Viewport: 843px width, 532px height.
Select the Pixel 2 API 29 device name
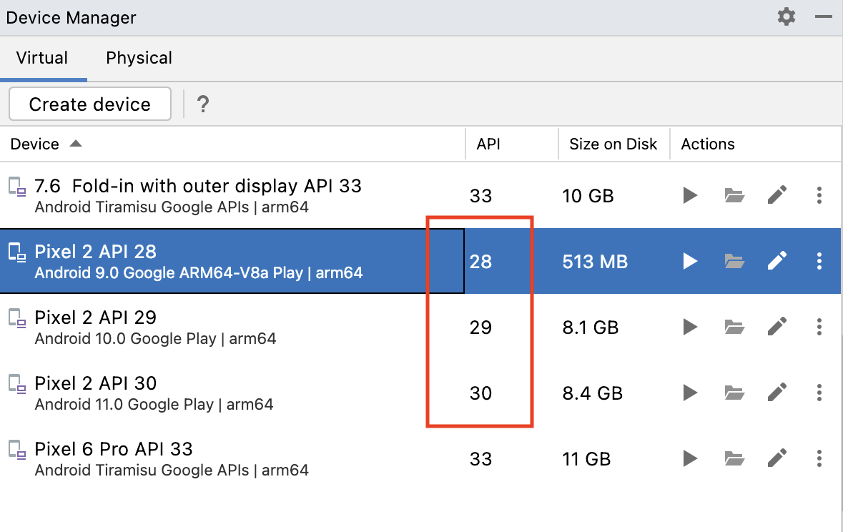click(96, 317)
